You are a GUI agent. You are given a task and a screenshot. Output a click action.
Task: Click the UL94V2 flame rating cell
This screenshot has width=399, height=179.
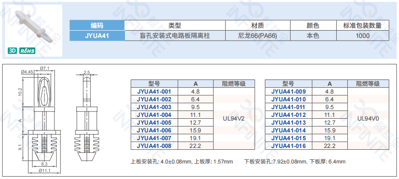pos(234,119)
